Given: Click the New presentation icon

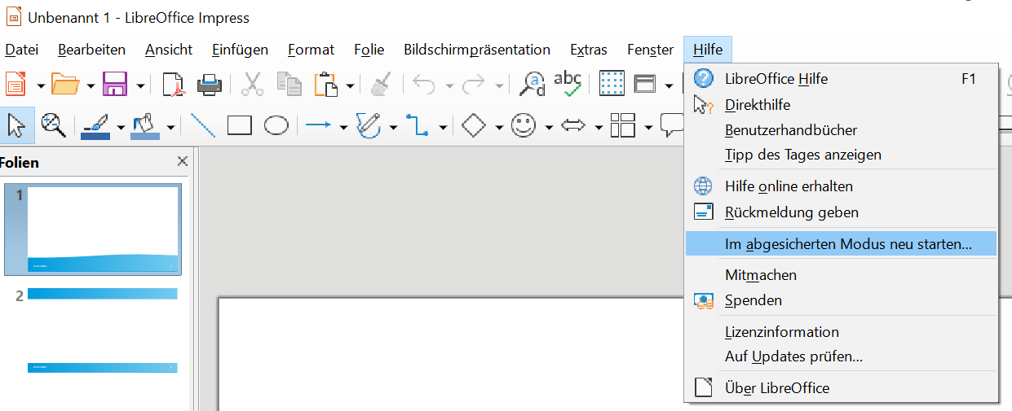Looking at the screenshot, I should pos(14,84).
